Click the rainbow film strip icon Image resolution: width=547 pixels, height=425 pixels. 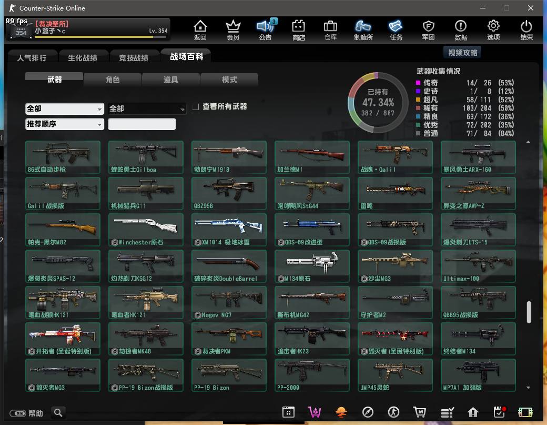[x=525, y=412]
